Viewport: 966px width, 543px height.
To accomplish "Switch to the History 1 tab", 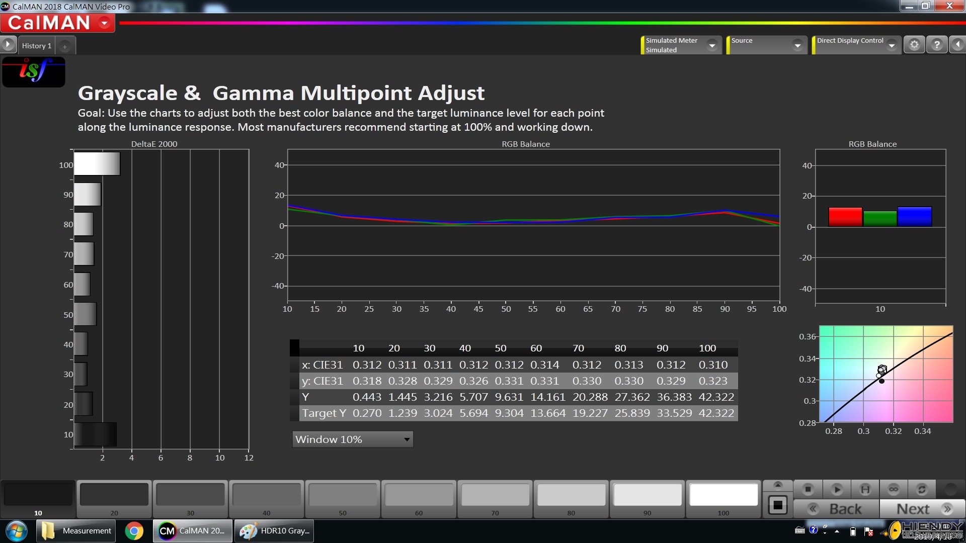I will [x=36, y=46].
